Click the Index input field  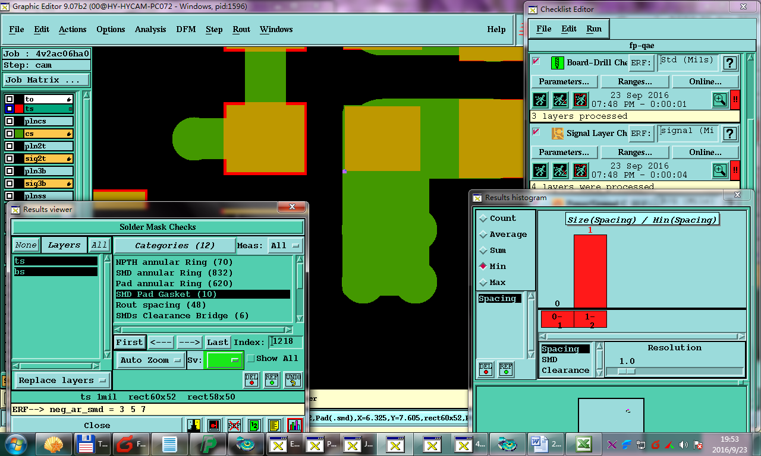click(x=285, y=342)
